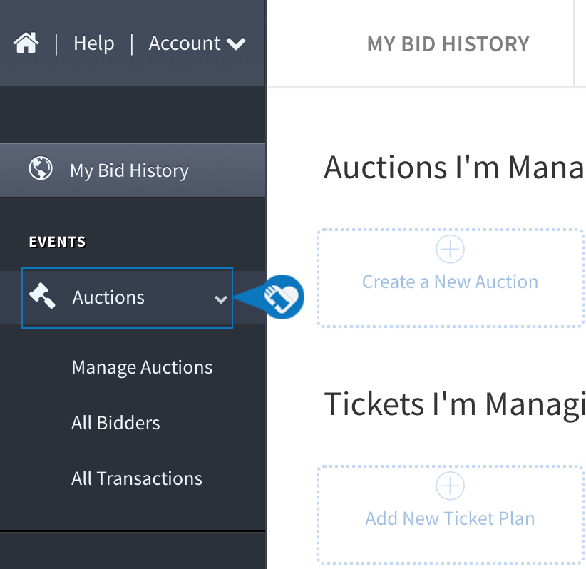Open My Bid History sidebar item
The width and height of the screenshot is (586, 569).
[x=133, y=170]
